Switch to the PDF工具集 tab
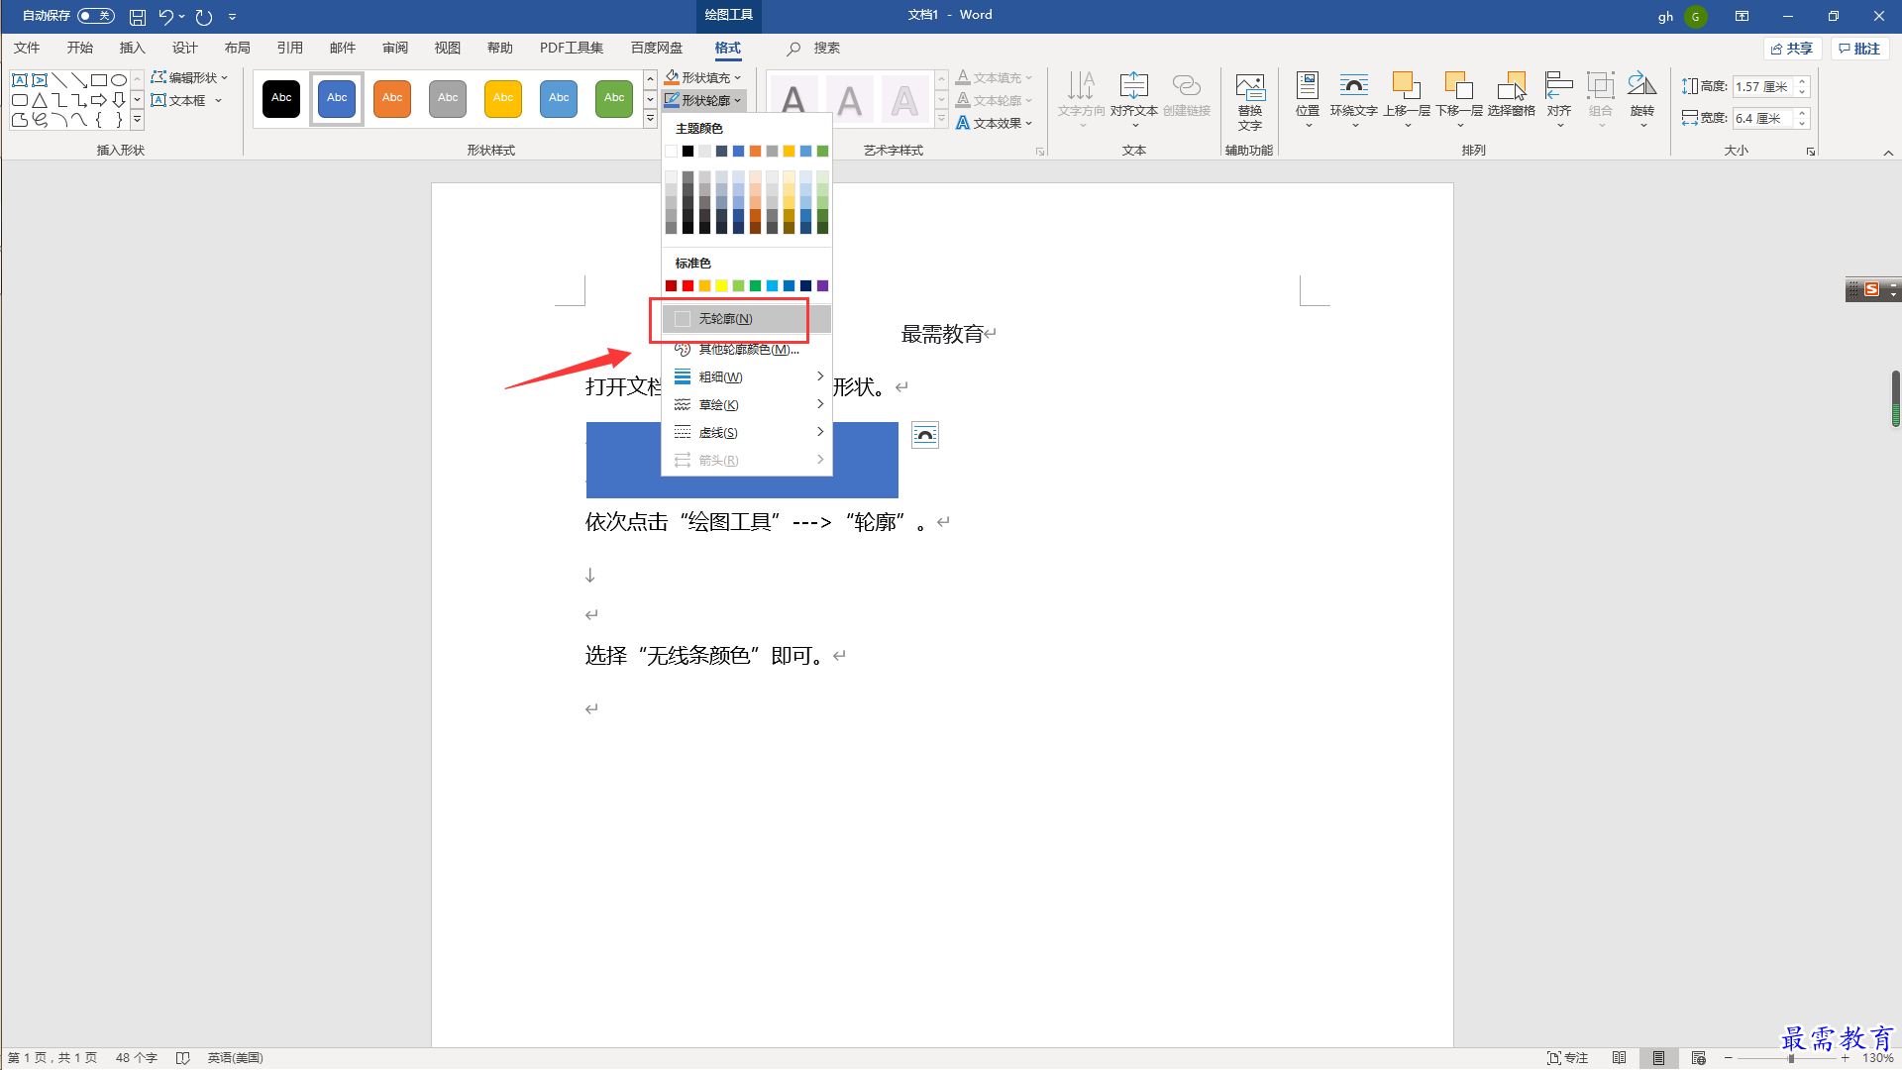1902x1070 pixels. [571, 48]
